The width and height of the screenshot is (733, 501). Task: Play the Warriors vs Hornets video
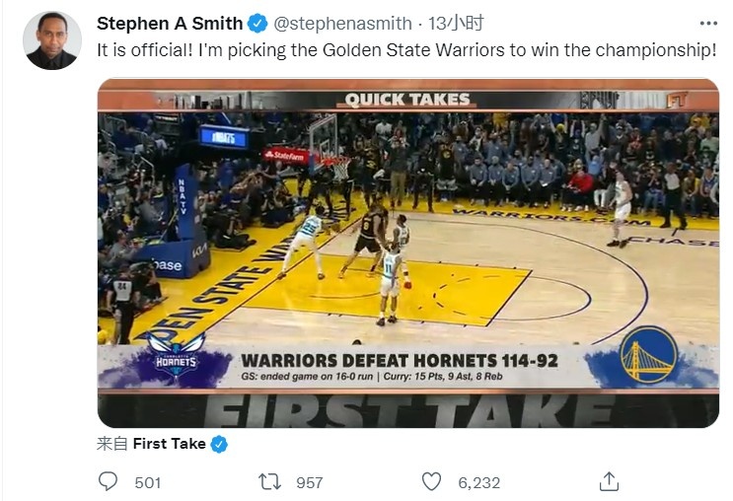(407, 252)
